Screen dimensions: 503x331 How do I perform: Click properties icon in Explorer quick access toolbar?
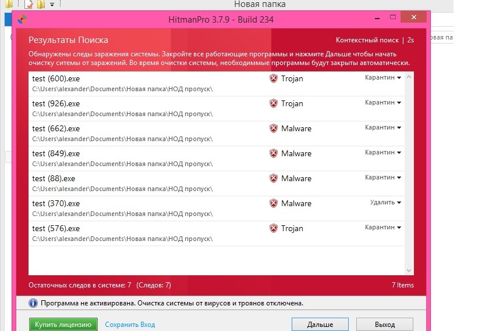tap(29, 4)
